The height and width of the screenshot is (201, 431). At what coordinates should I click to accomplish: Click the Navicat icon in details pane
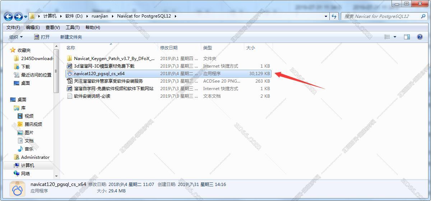pos(17,188)
